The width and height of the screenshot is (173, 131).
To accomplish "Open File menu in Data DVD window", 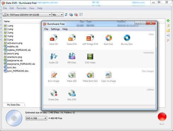I will (5, 8).
